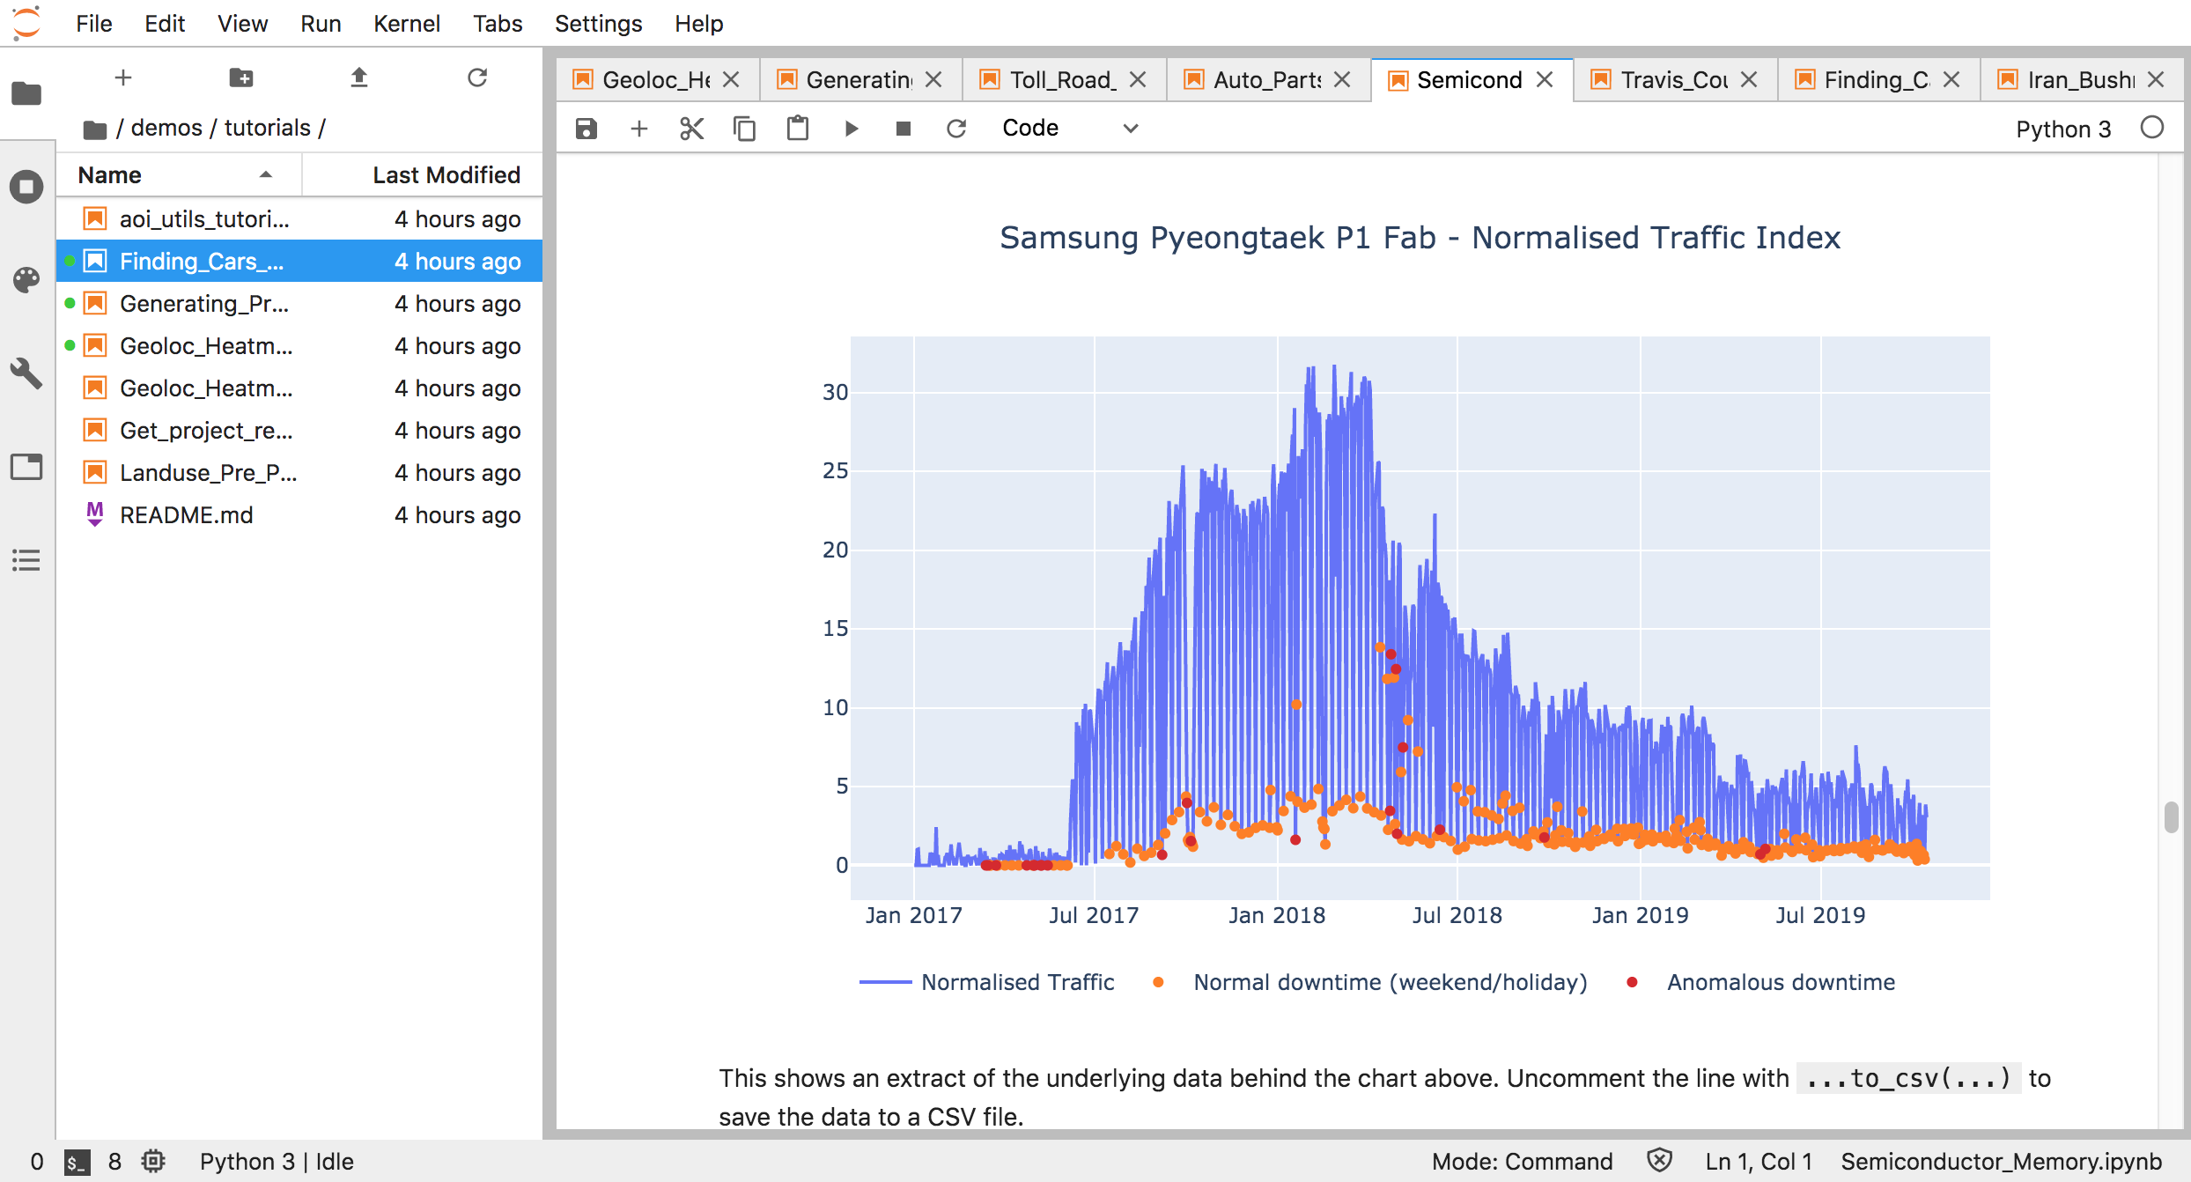Click the Copy cell icon
The image size is (2191, 1182).
(742, 129)
